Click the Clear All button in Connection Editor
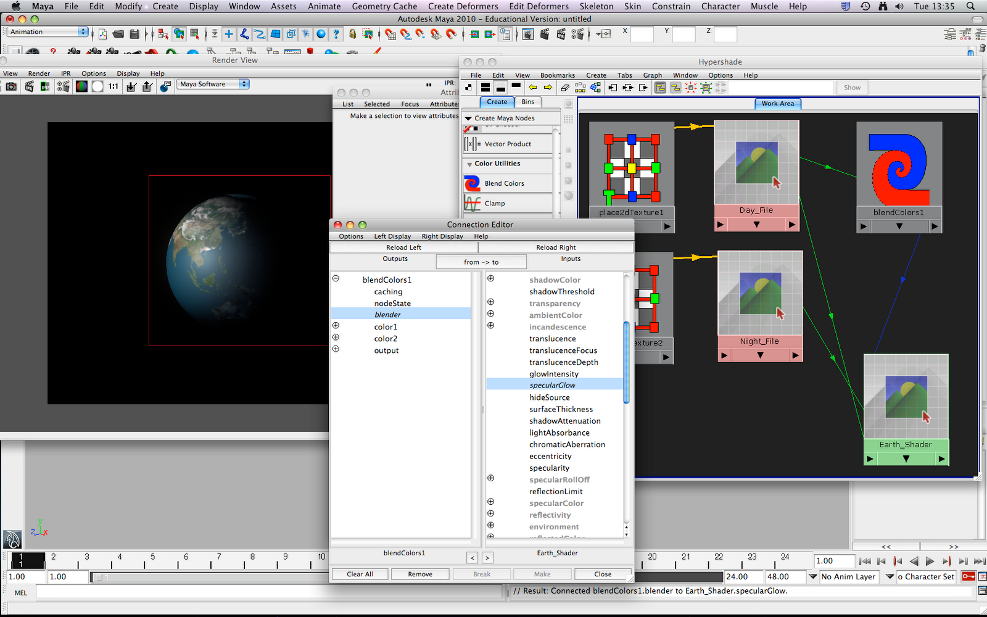 360,574
